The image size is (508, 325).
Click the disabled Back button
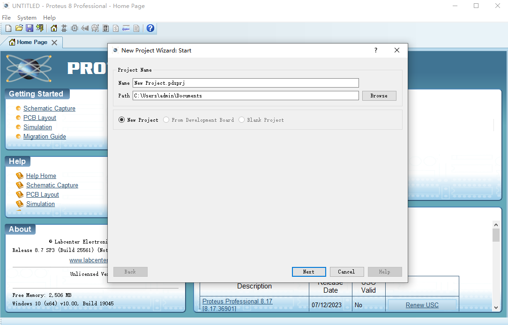point(130,272)
